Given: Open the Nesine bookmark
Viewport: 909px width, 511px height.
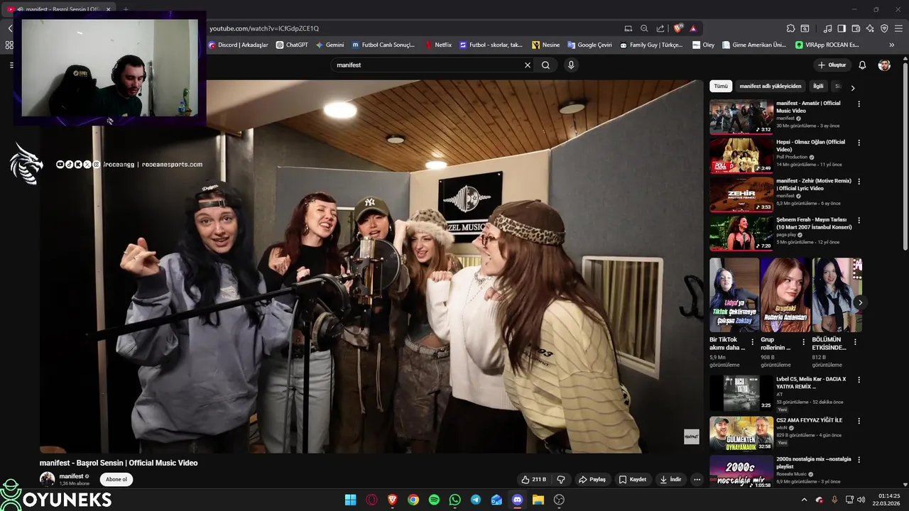Looking at the screenshot, I should coord(545,45).
